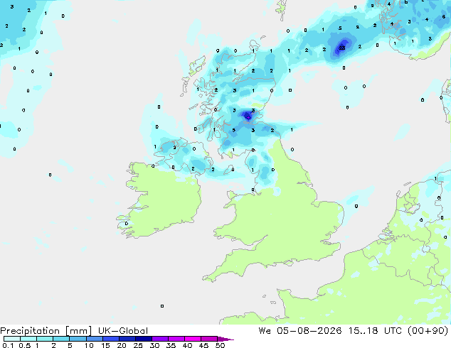451x348 pixels.
Task: Click the "23" precipitation value on the map
Action: point(342,48)
